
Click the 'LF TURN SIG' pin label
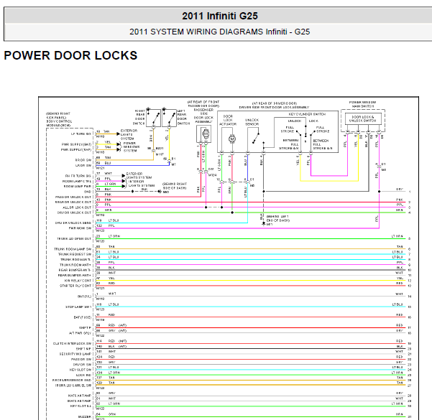point(81,134)
